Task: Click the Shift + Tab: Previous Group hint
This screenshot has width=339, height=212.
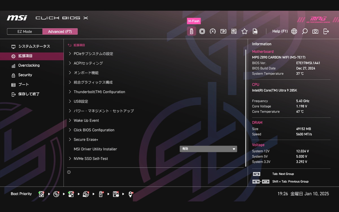Action: tap(290, 181)
